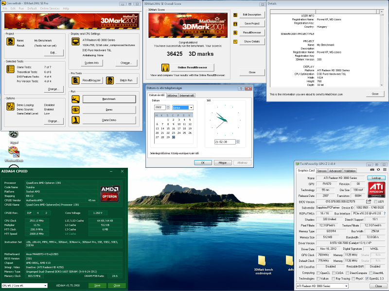Click the Details window scrollbar up arrow

click(x=381, y=12)
